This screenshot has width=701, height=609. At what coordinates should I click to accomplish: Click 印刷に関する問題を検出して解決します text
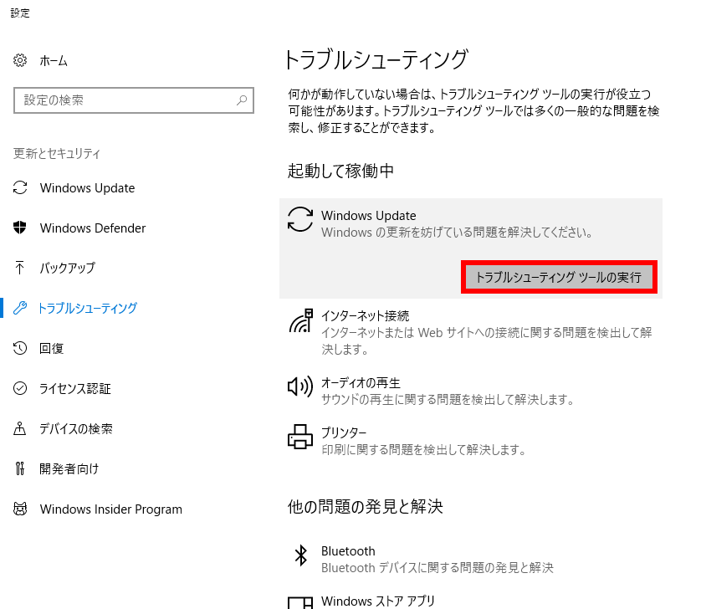pos(424,449)
